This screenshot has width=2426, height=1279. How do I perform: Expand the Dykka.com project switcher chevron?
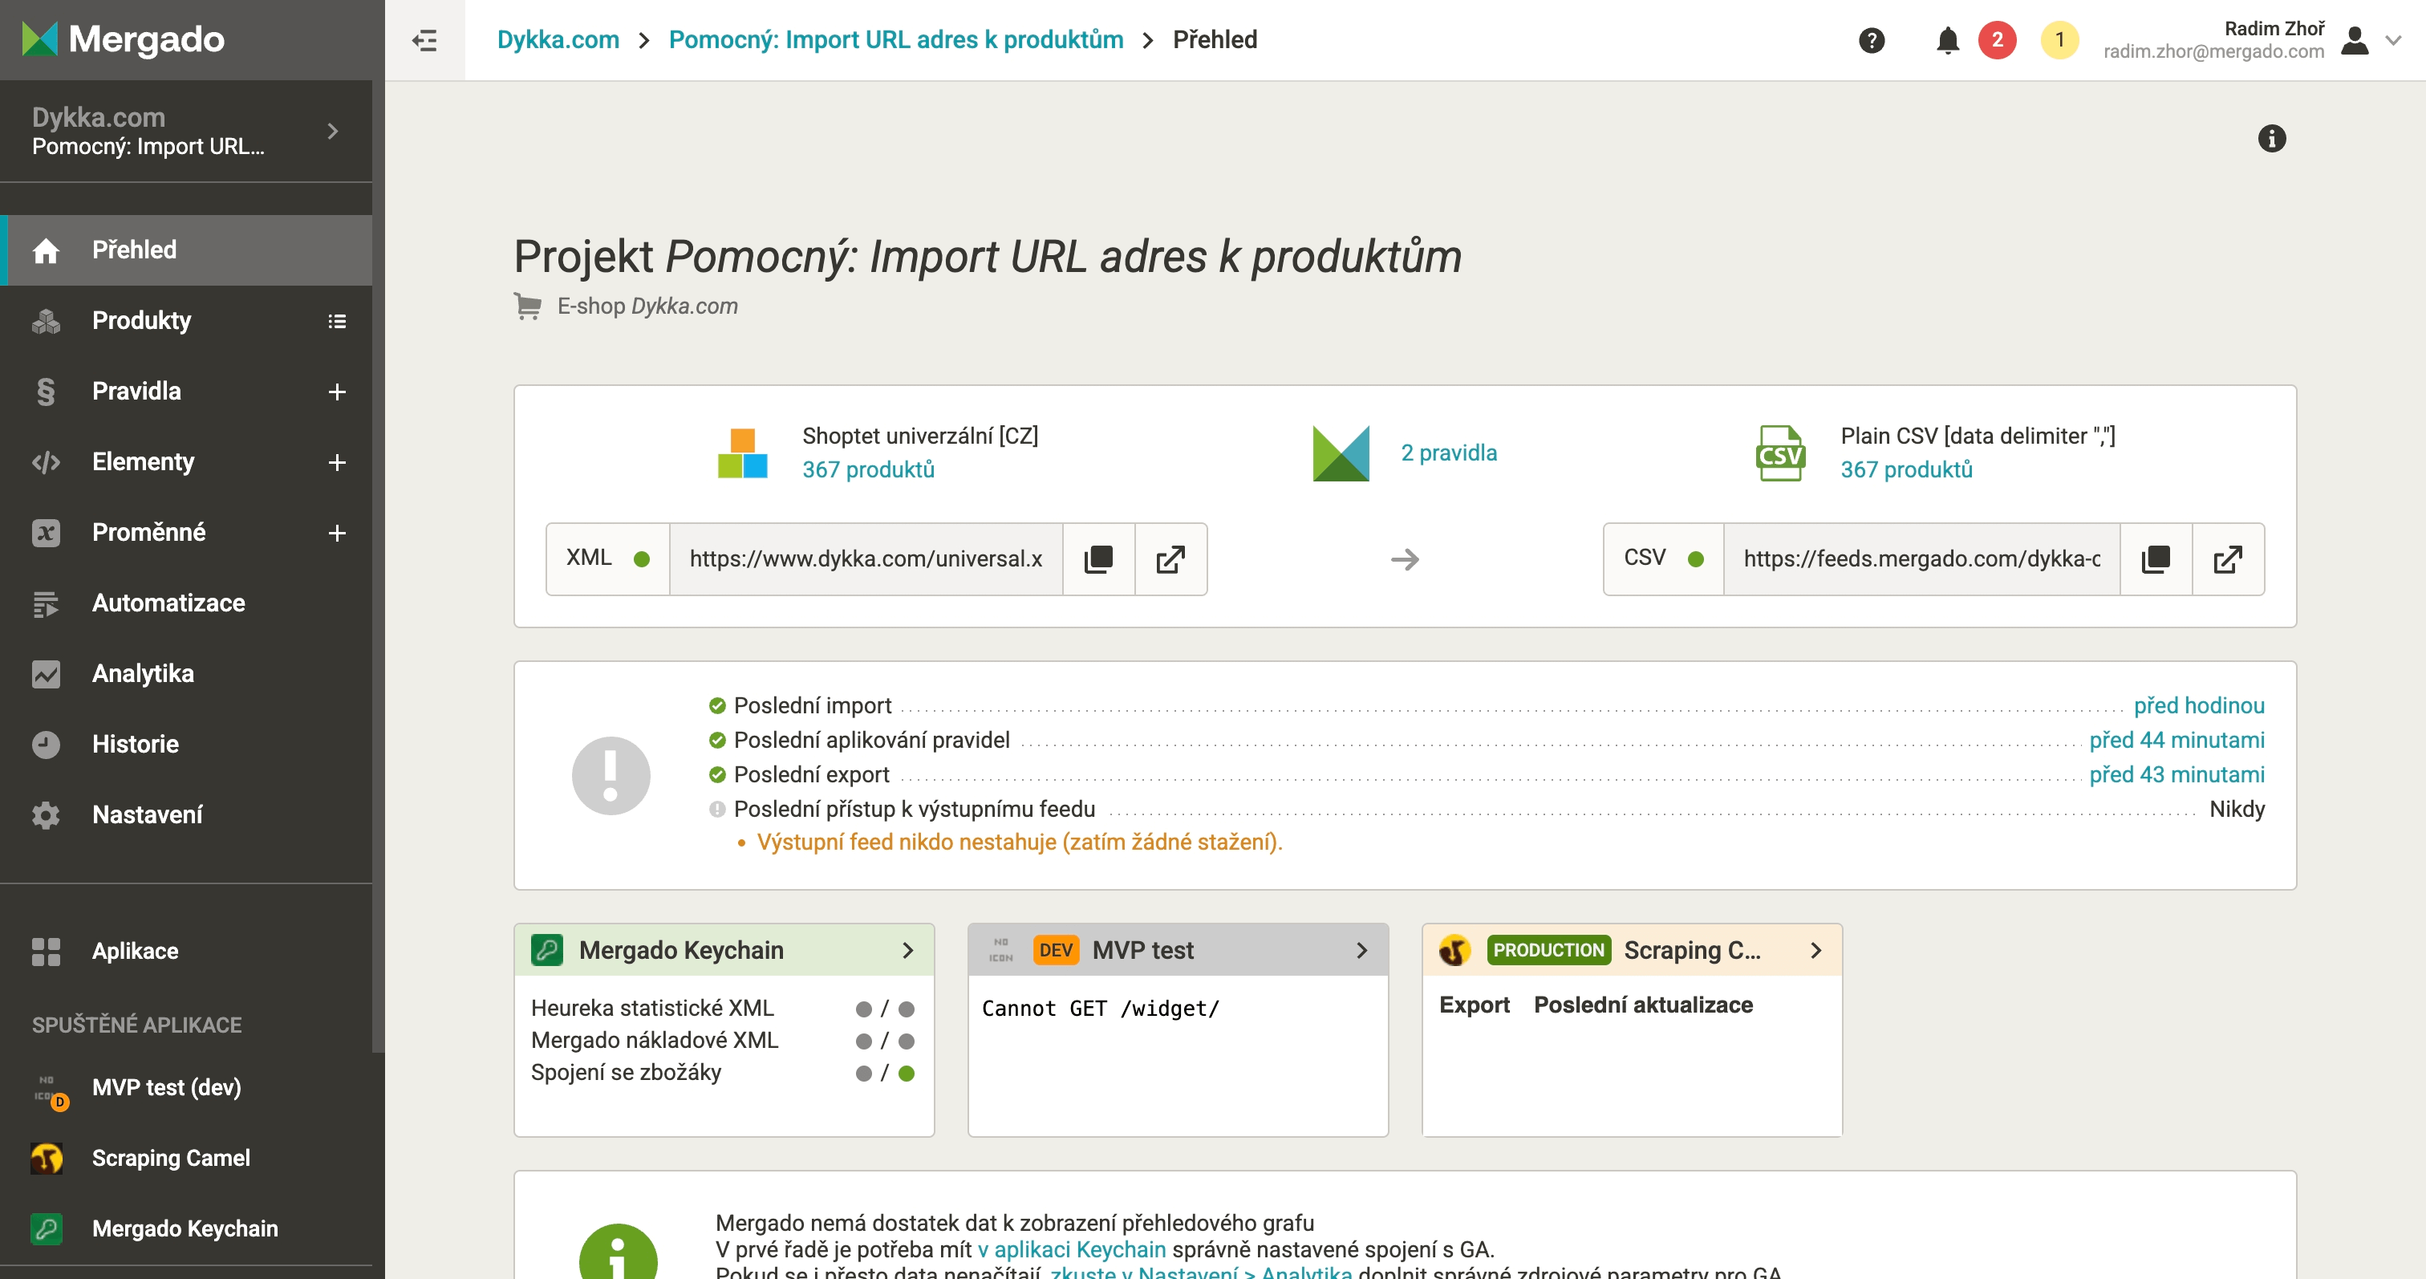coord(332,131)
